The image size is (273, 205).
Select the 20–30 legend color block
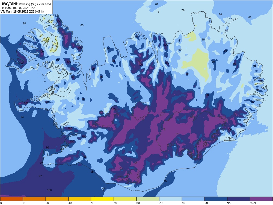point(57,199)
